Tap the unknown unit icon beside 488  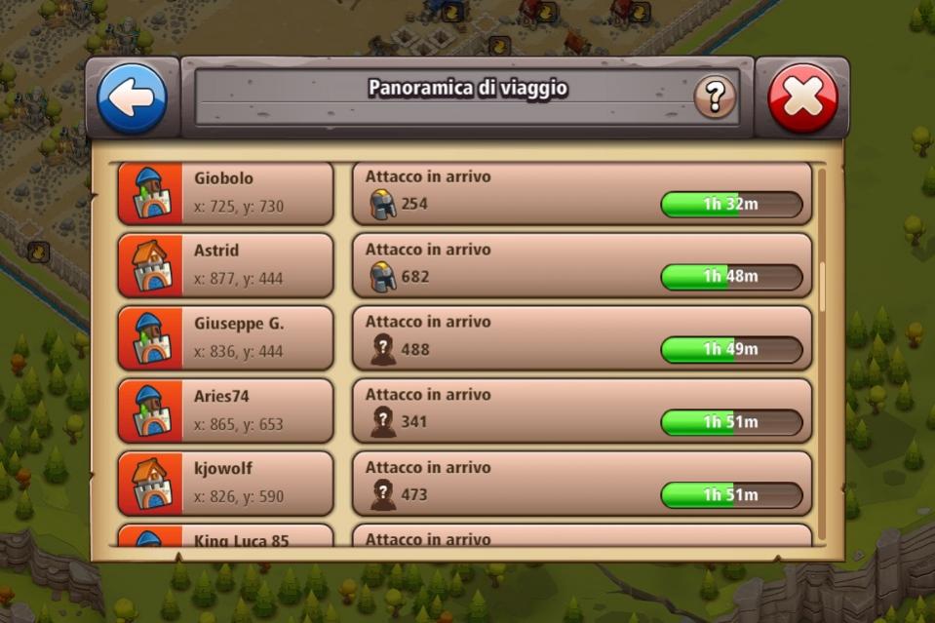click(x=383, y=350)
